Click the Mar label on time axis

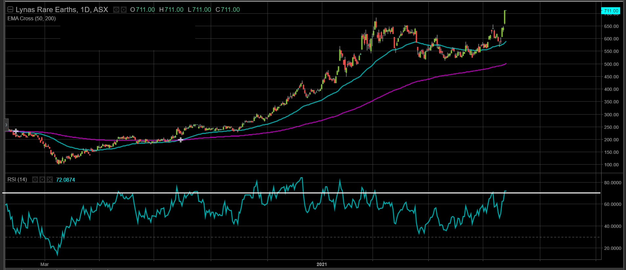tap(45, 264)
